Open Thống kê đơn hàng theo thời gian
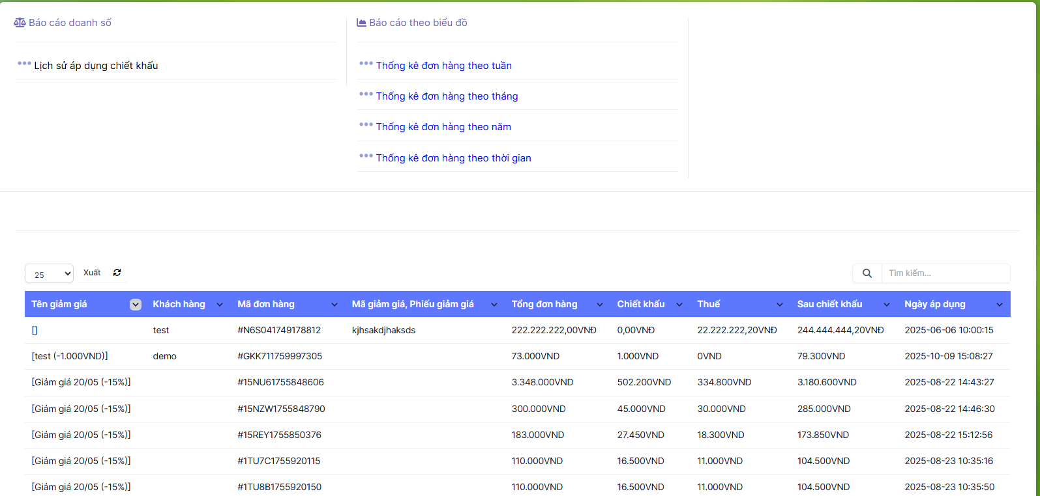 453,158
